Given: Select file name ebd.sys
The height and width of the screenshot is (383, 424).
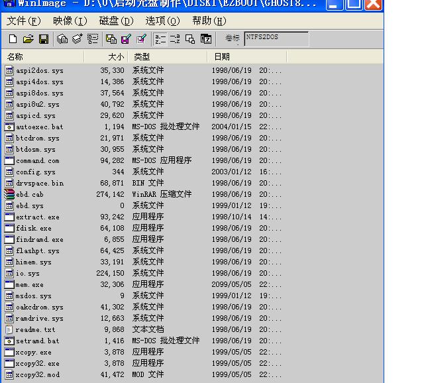Looking at the screenshot, I should coord(30,206).
